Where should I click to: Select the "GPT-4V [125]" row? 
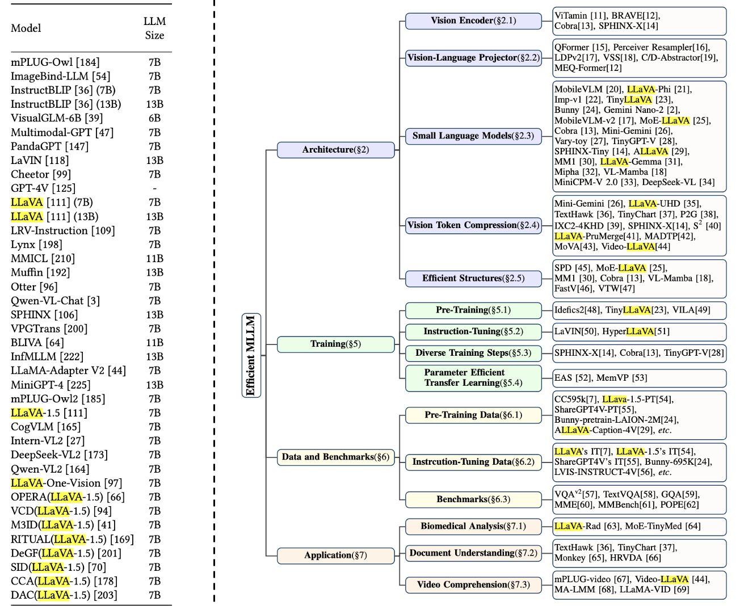pos(91,188)
